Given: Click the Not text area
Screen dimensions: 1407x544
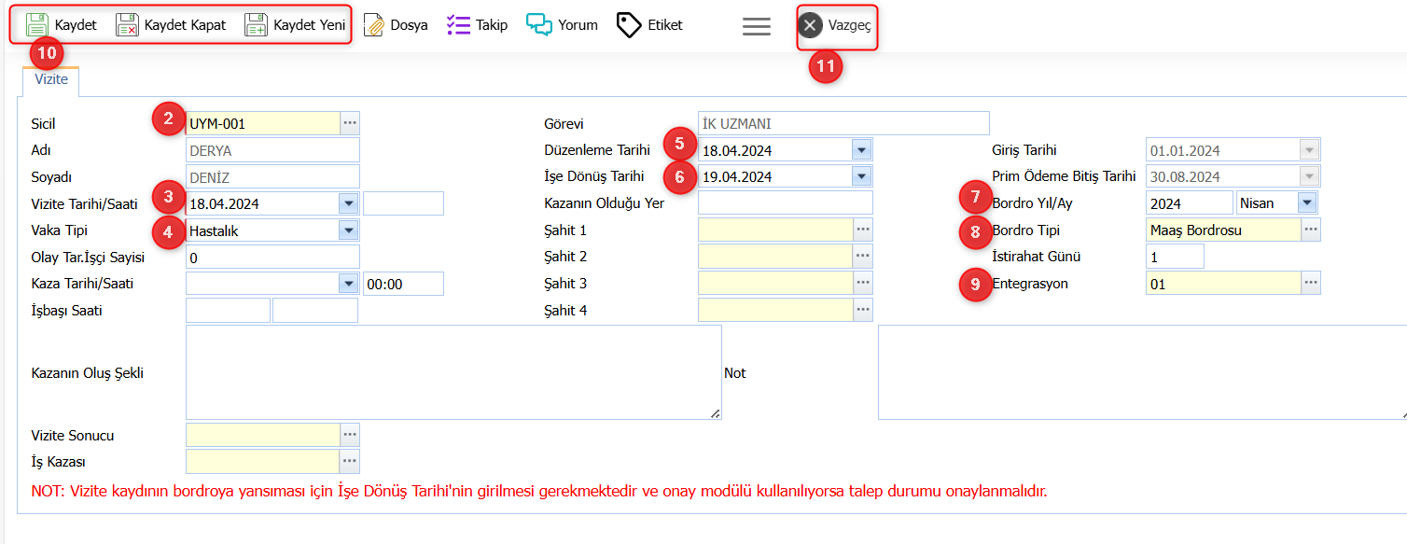Looking at the screenshot, I should point(1142,372).
